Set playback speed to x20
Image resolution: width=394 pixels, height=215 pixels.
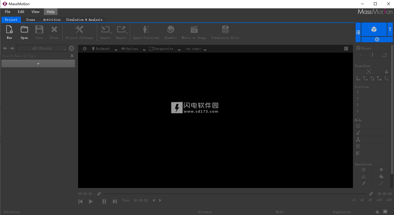pos(389,200)
